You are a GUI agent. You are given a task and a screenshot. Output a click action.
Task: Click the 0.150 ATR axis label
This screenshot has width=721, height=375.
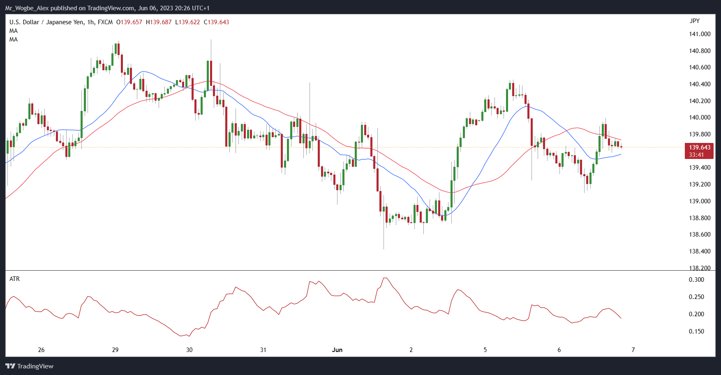pos(696,331)
